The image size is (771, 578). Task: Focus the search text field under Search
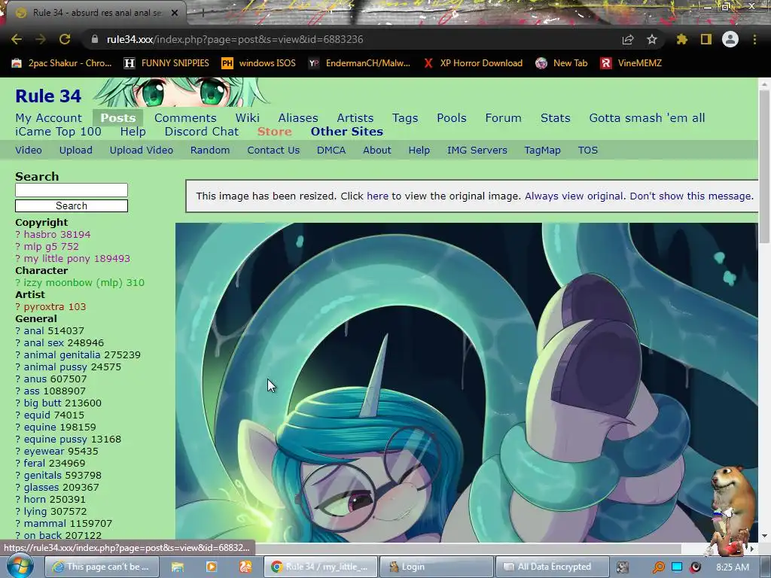point(72,190)
